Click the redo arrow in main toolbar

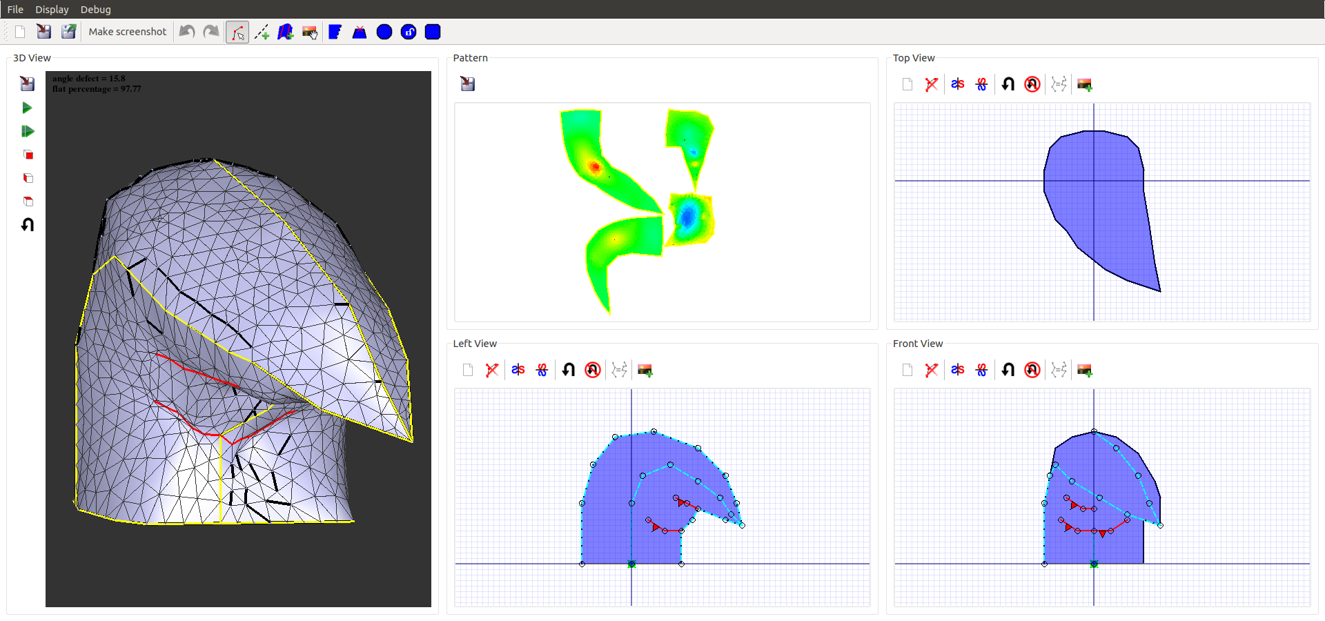[x=211, y=32]
